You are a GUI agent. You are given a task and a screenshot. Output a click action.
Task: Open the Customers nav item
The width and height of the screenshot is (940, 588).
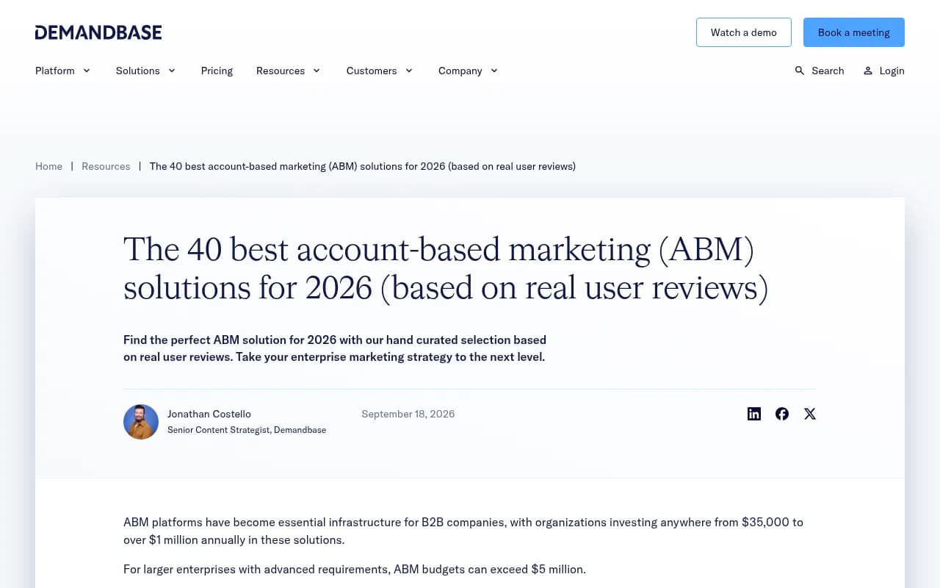click(372, 71)
